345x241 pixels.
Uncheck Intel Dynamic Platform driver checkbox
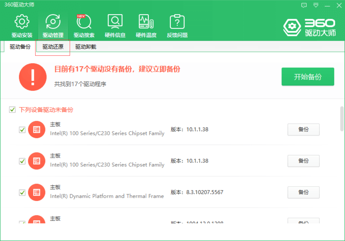(22, 192)
